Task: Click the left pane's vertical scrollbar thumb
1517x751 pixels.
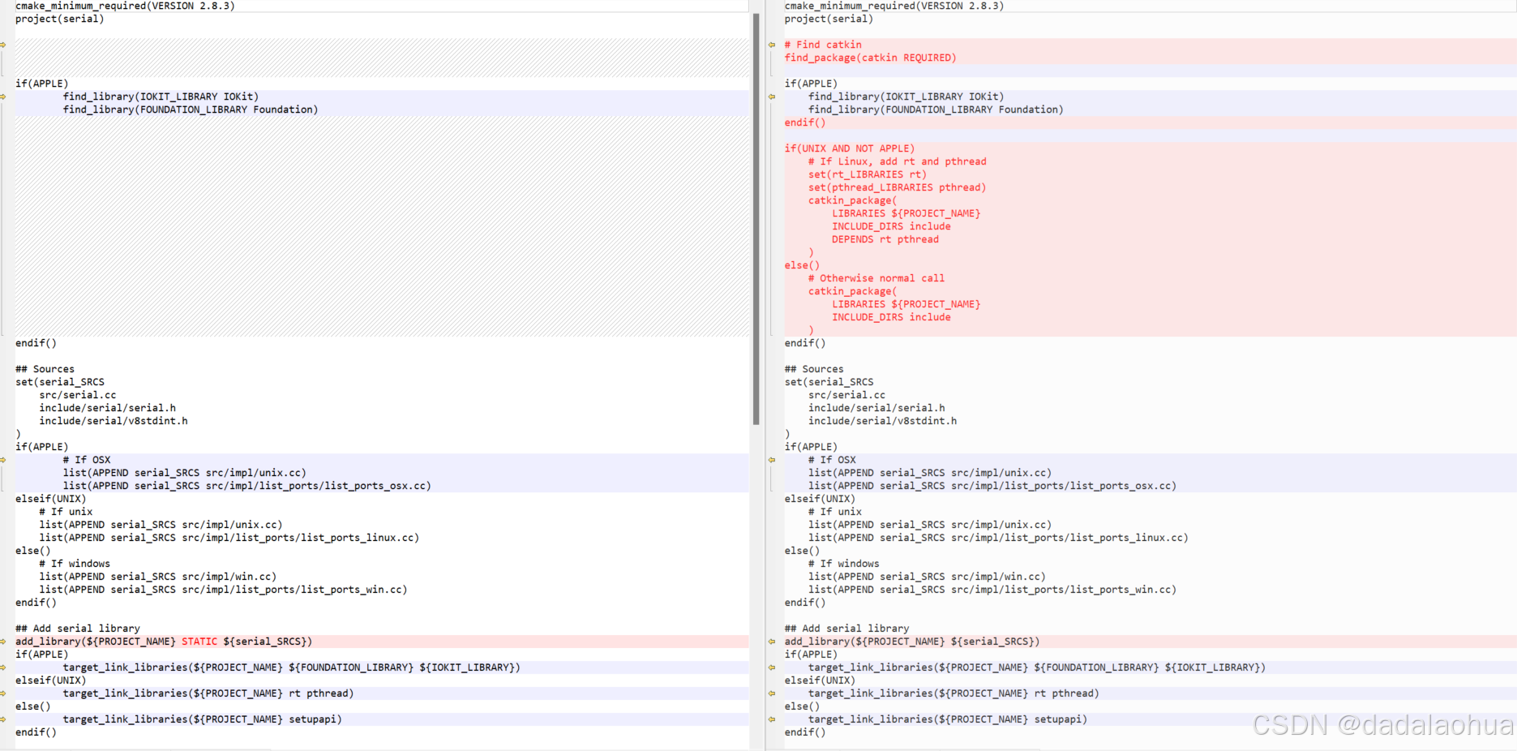Action: tap(756, 219)
